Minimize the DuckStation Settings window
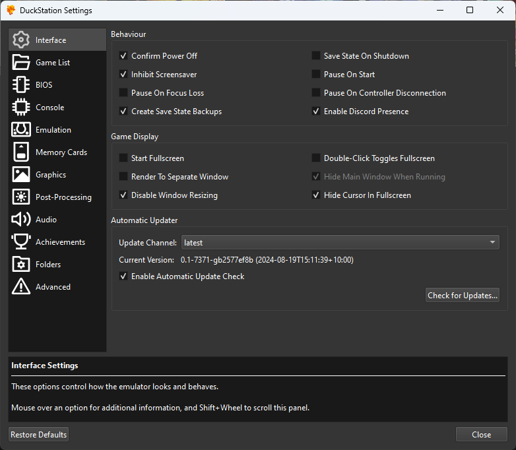Screen dimensions: 516x450 click(440, 10)
